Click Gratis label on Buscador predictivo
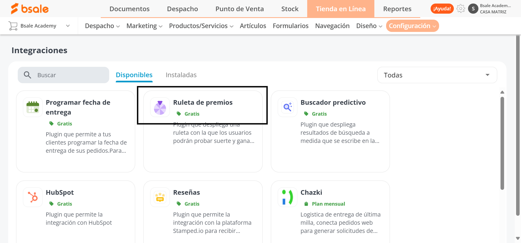 (x=319, y=114)
